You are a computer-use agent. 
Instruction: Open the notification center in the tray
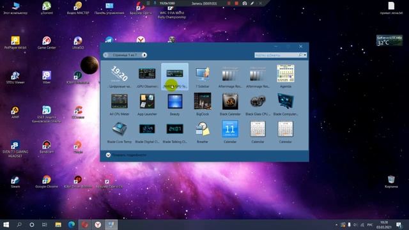[x=399, y=224]
